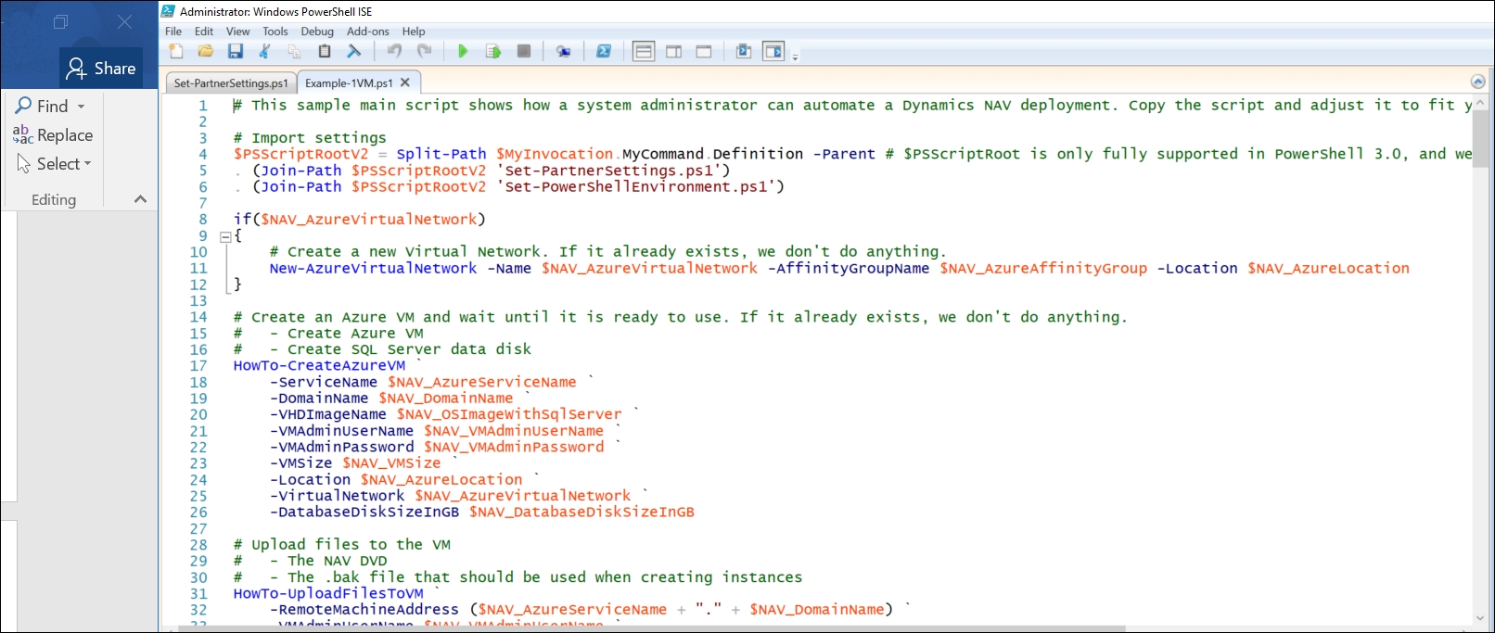Show the script pane on the right layout

click(674, 51)
